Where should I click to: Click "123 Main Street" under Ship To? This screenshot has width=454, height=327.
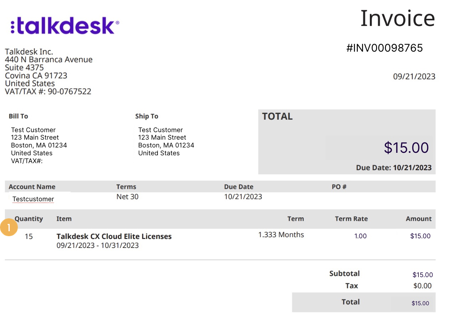[x=162, y=137]
